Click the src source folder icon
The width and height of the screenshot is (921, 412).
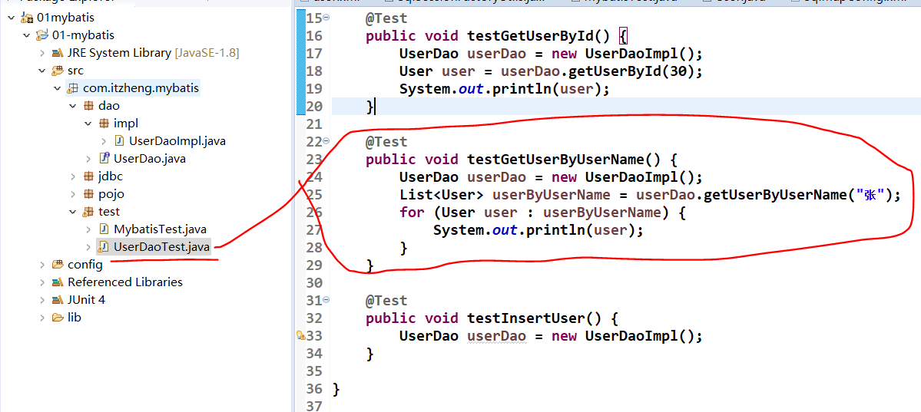coord(58,71)
